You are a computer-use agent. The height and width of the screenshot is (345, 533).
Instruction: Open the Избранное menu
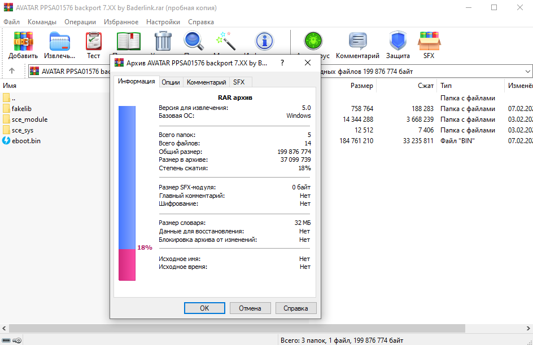(x=121, y=22)
